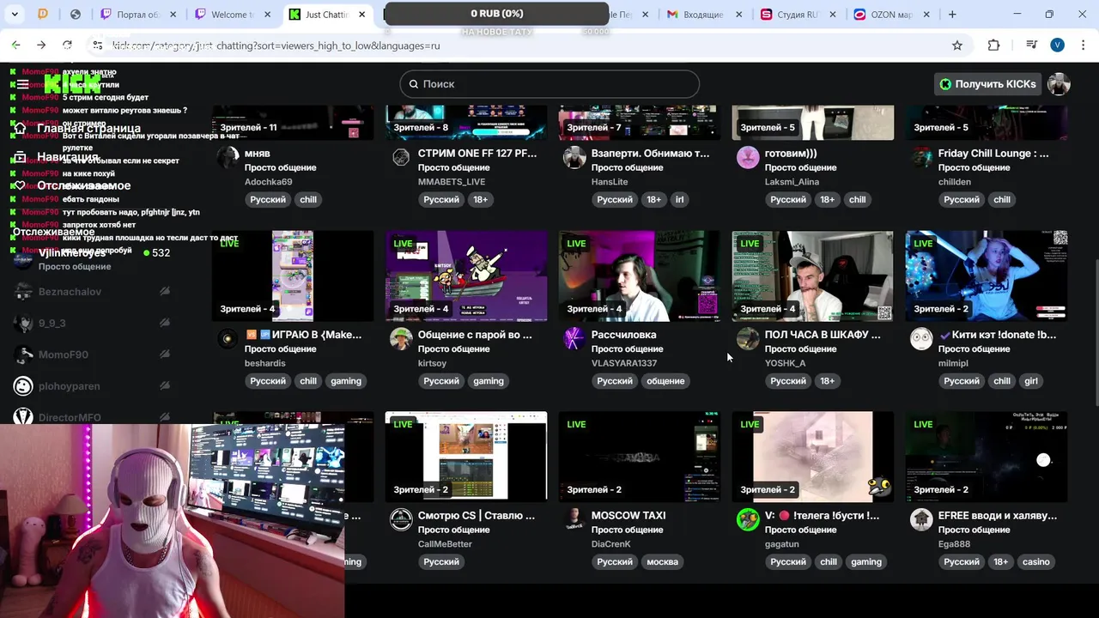Switch to the Студия RUTUBE tab

(x=798, y=15)
